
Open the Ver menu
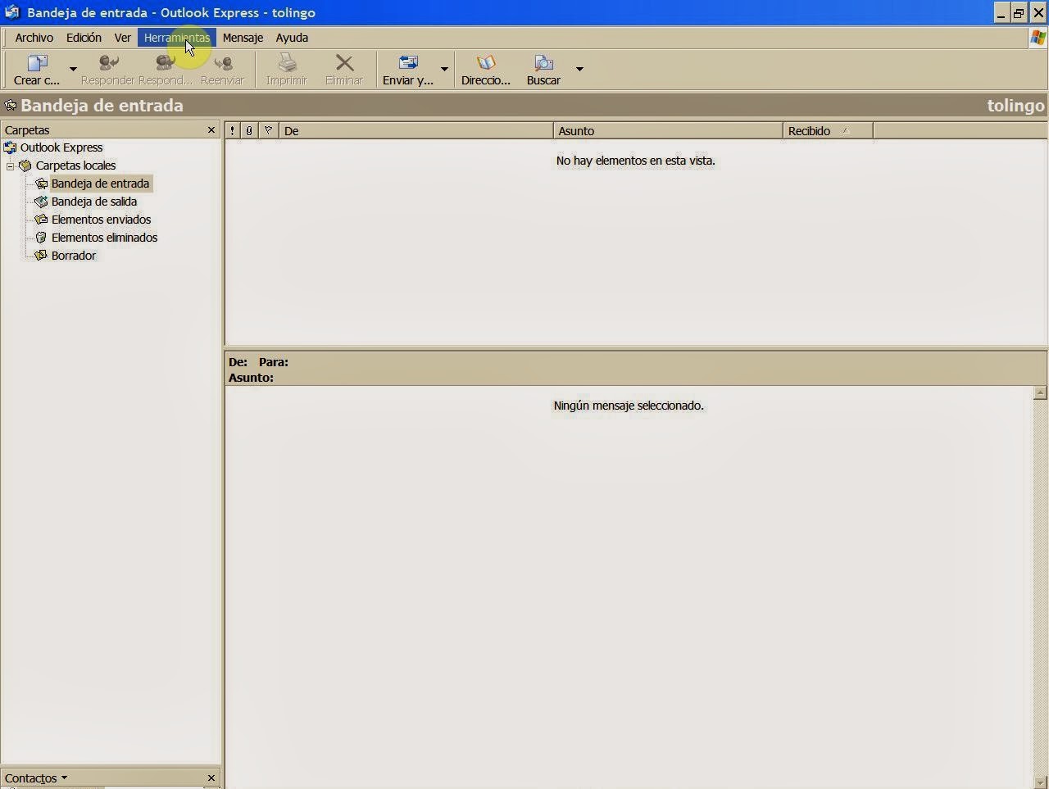[123, 38]
